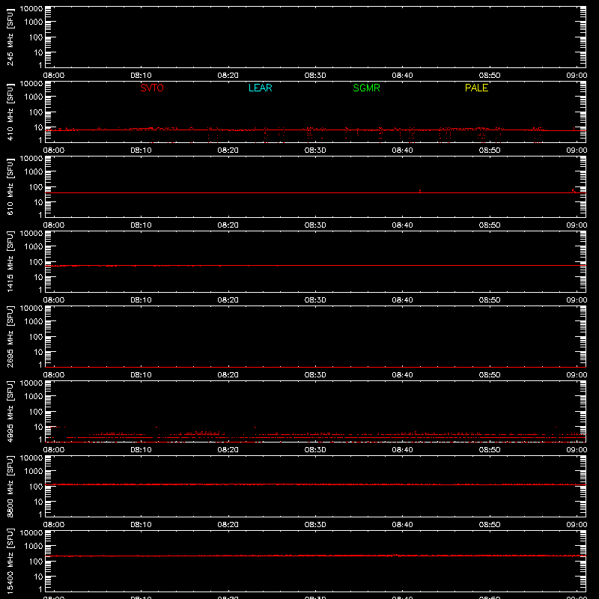Select the 15400 MHz [SFU] axis title
The height and width of the screenshot is (599, 599).
point(10,561)
